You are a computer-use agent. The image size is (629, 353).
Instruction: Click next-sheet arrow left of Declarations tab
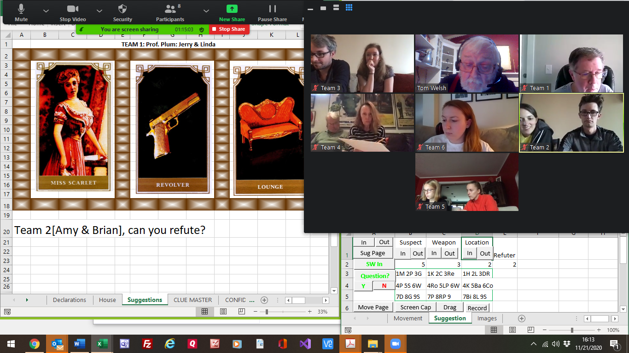(x=27, y=300)
